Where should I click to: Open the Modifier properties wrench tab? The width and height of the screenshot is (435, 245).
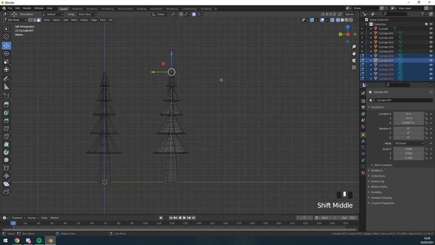363,141
